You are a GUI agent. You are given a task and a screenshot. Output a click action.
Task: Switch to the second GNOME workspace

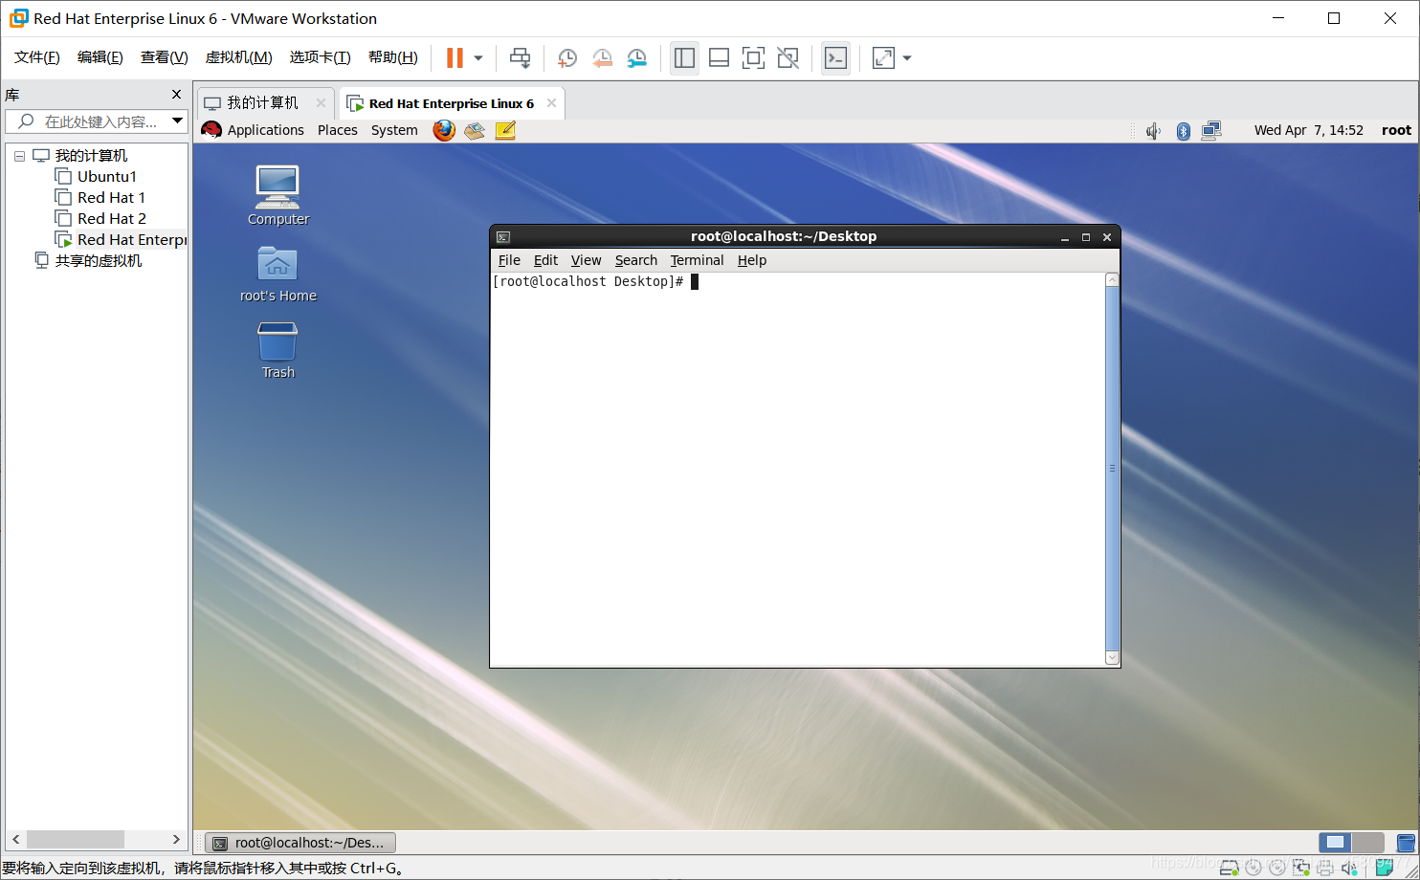point(1368,843)
